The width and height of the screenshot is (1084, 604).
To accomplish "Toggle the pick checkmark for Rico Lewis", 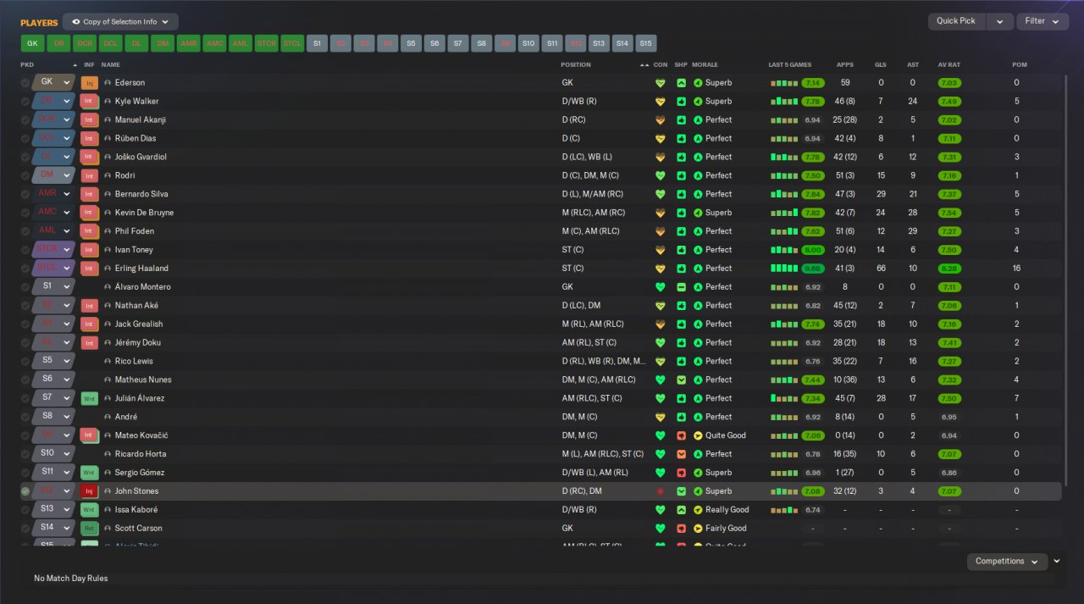I will coord(25,362).
